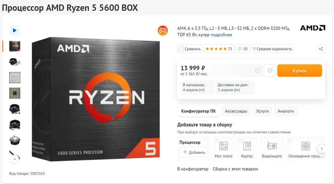Add product to favorites with heart icon
The width and height of the screenshot is (334, 184).
pos(270,71)
